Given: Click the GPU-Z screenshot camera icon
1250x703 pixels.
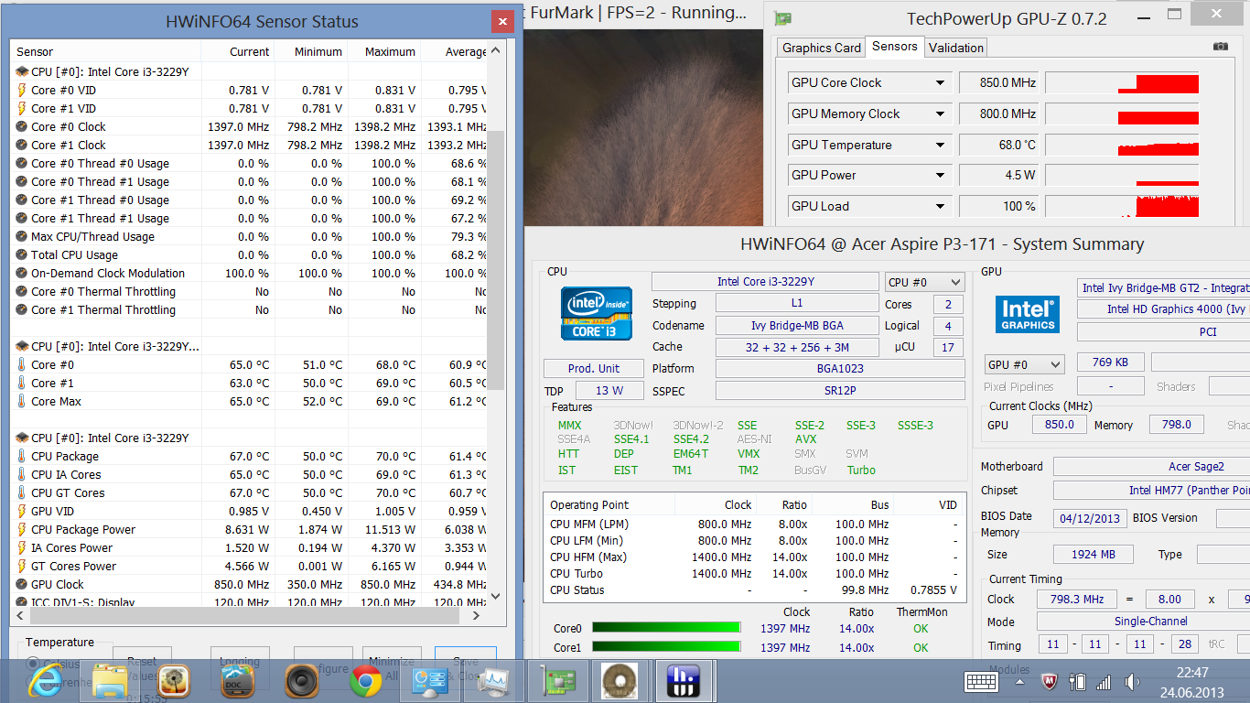Looking at the screenshot, I should click(1220, 47).
